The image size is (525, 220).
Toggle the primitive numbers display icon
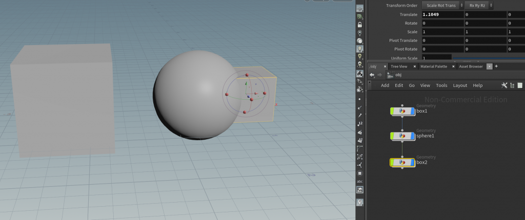pyautogui.click(x=359, y=140)
